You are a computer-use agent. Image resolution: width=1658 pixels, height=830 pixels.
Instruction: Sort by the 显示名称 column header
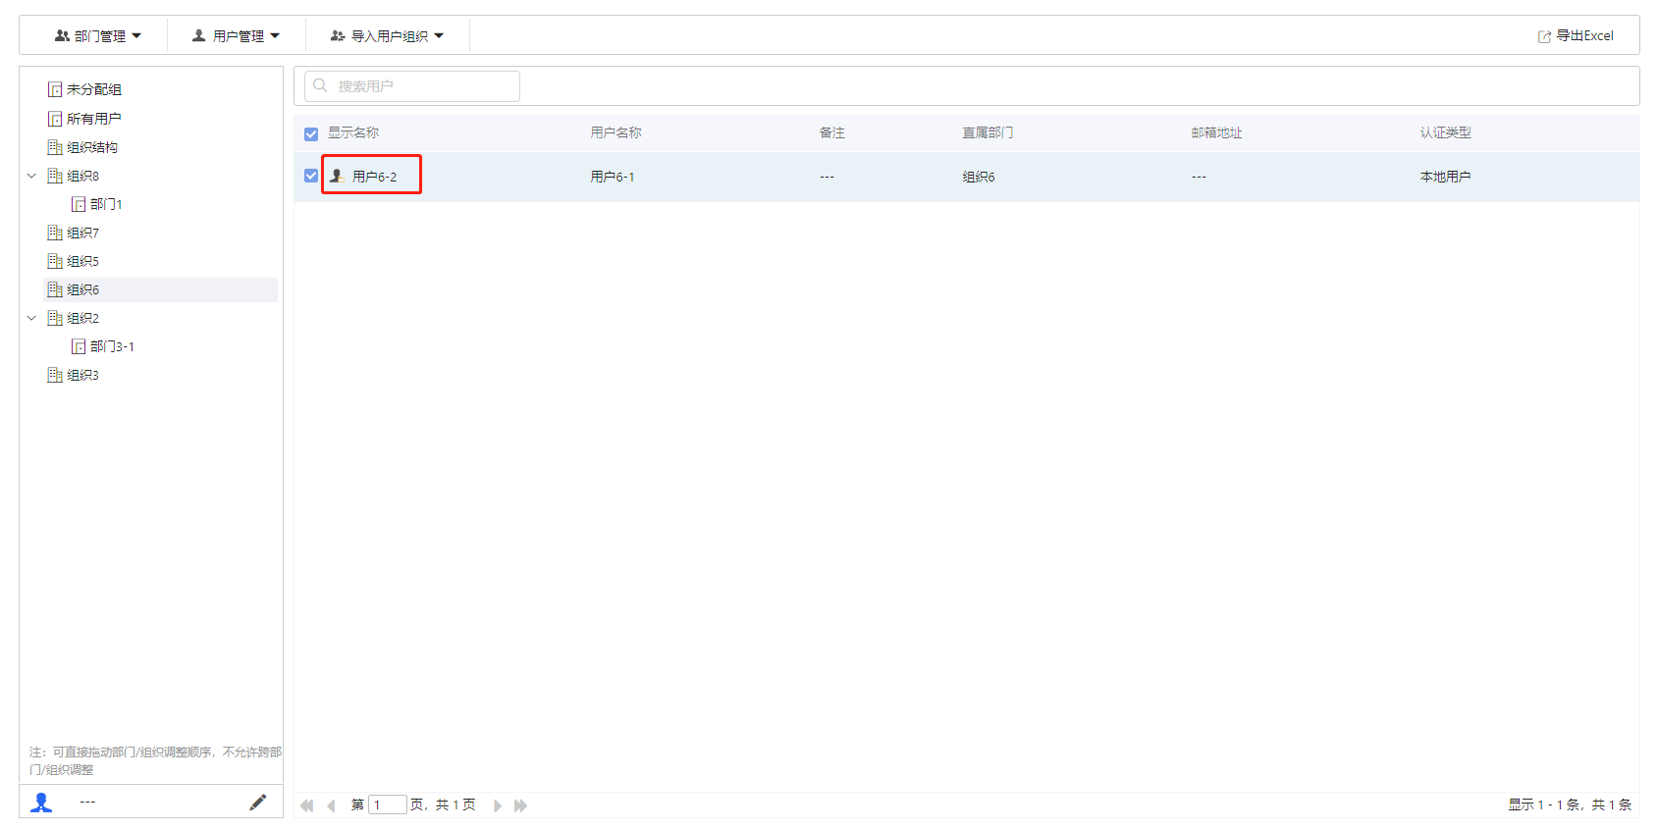click(353, 132)
